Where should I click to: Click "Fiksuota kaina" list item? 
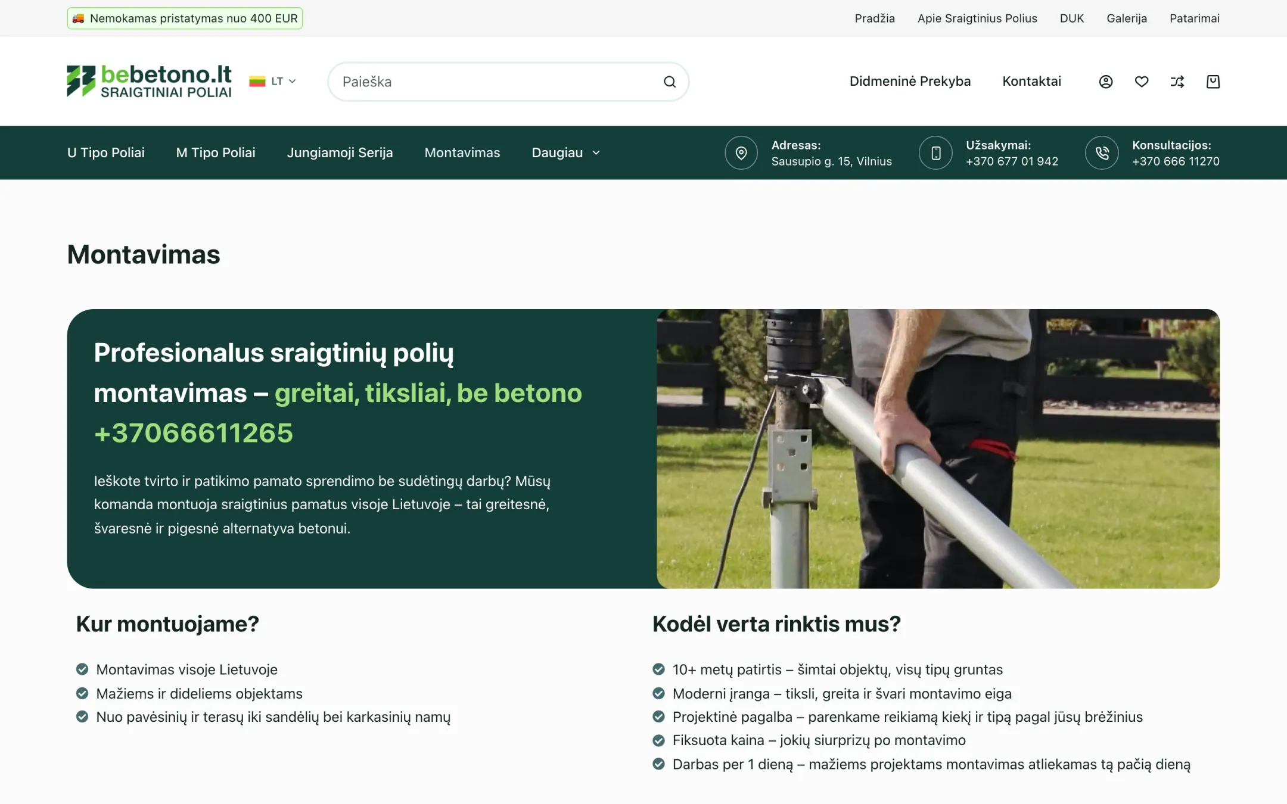[x=819, y=740]
